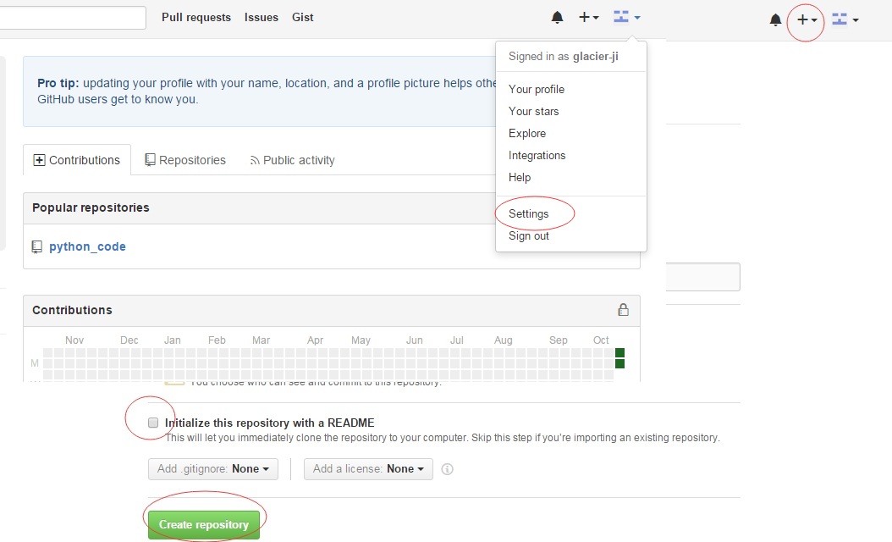Choose Settings from the user menu
892x542 pixels.
pos(528,214)
